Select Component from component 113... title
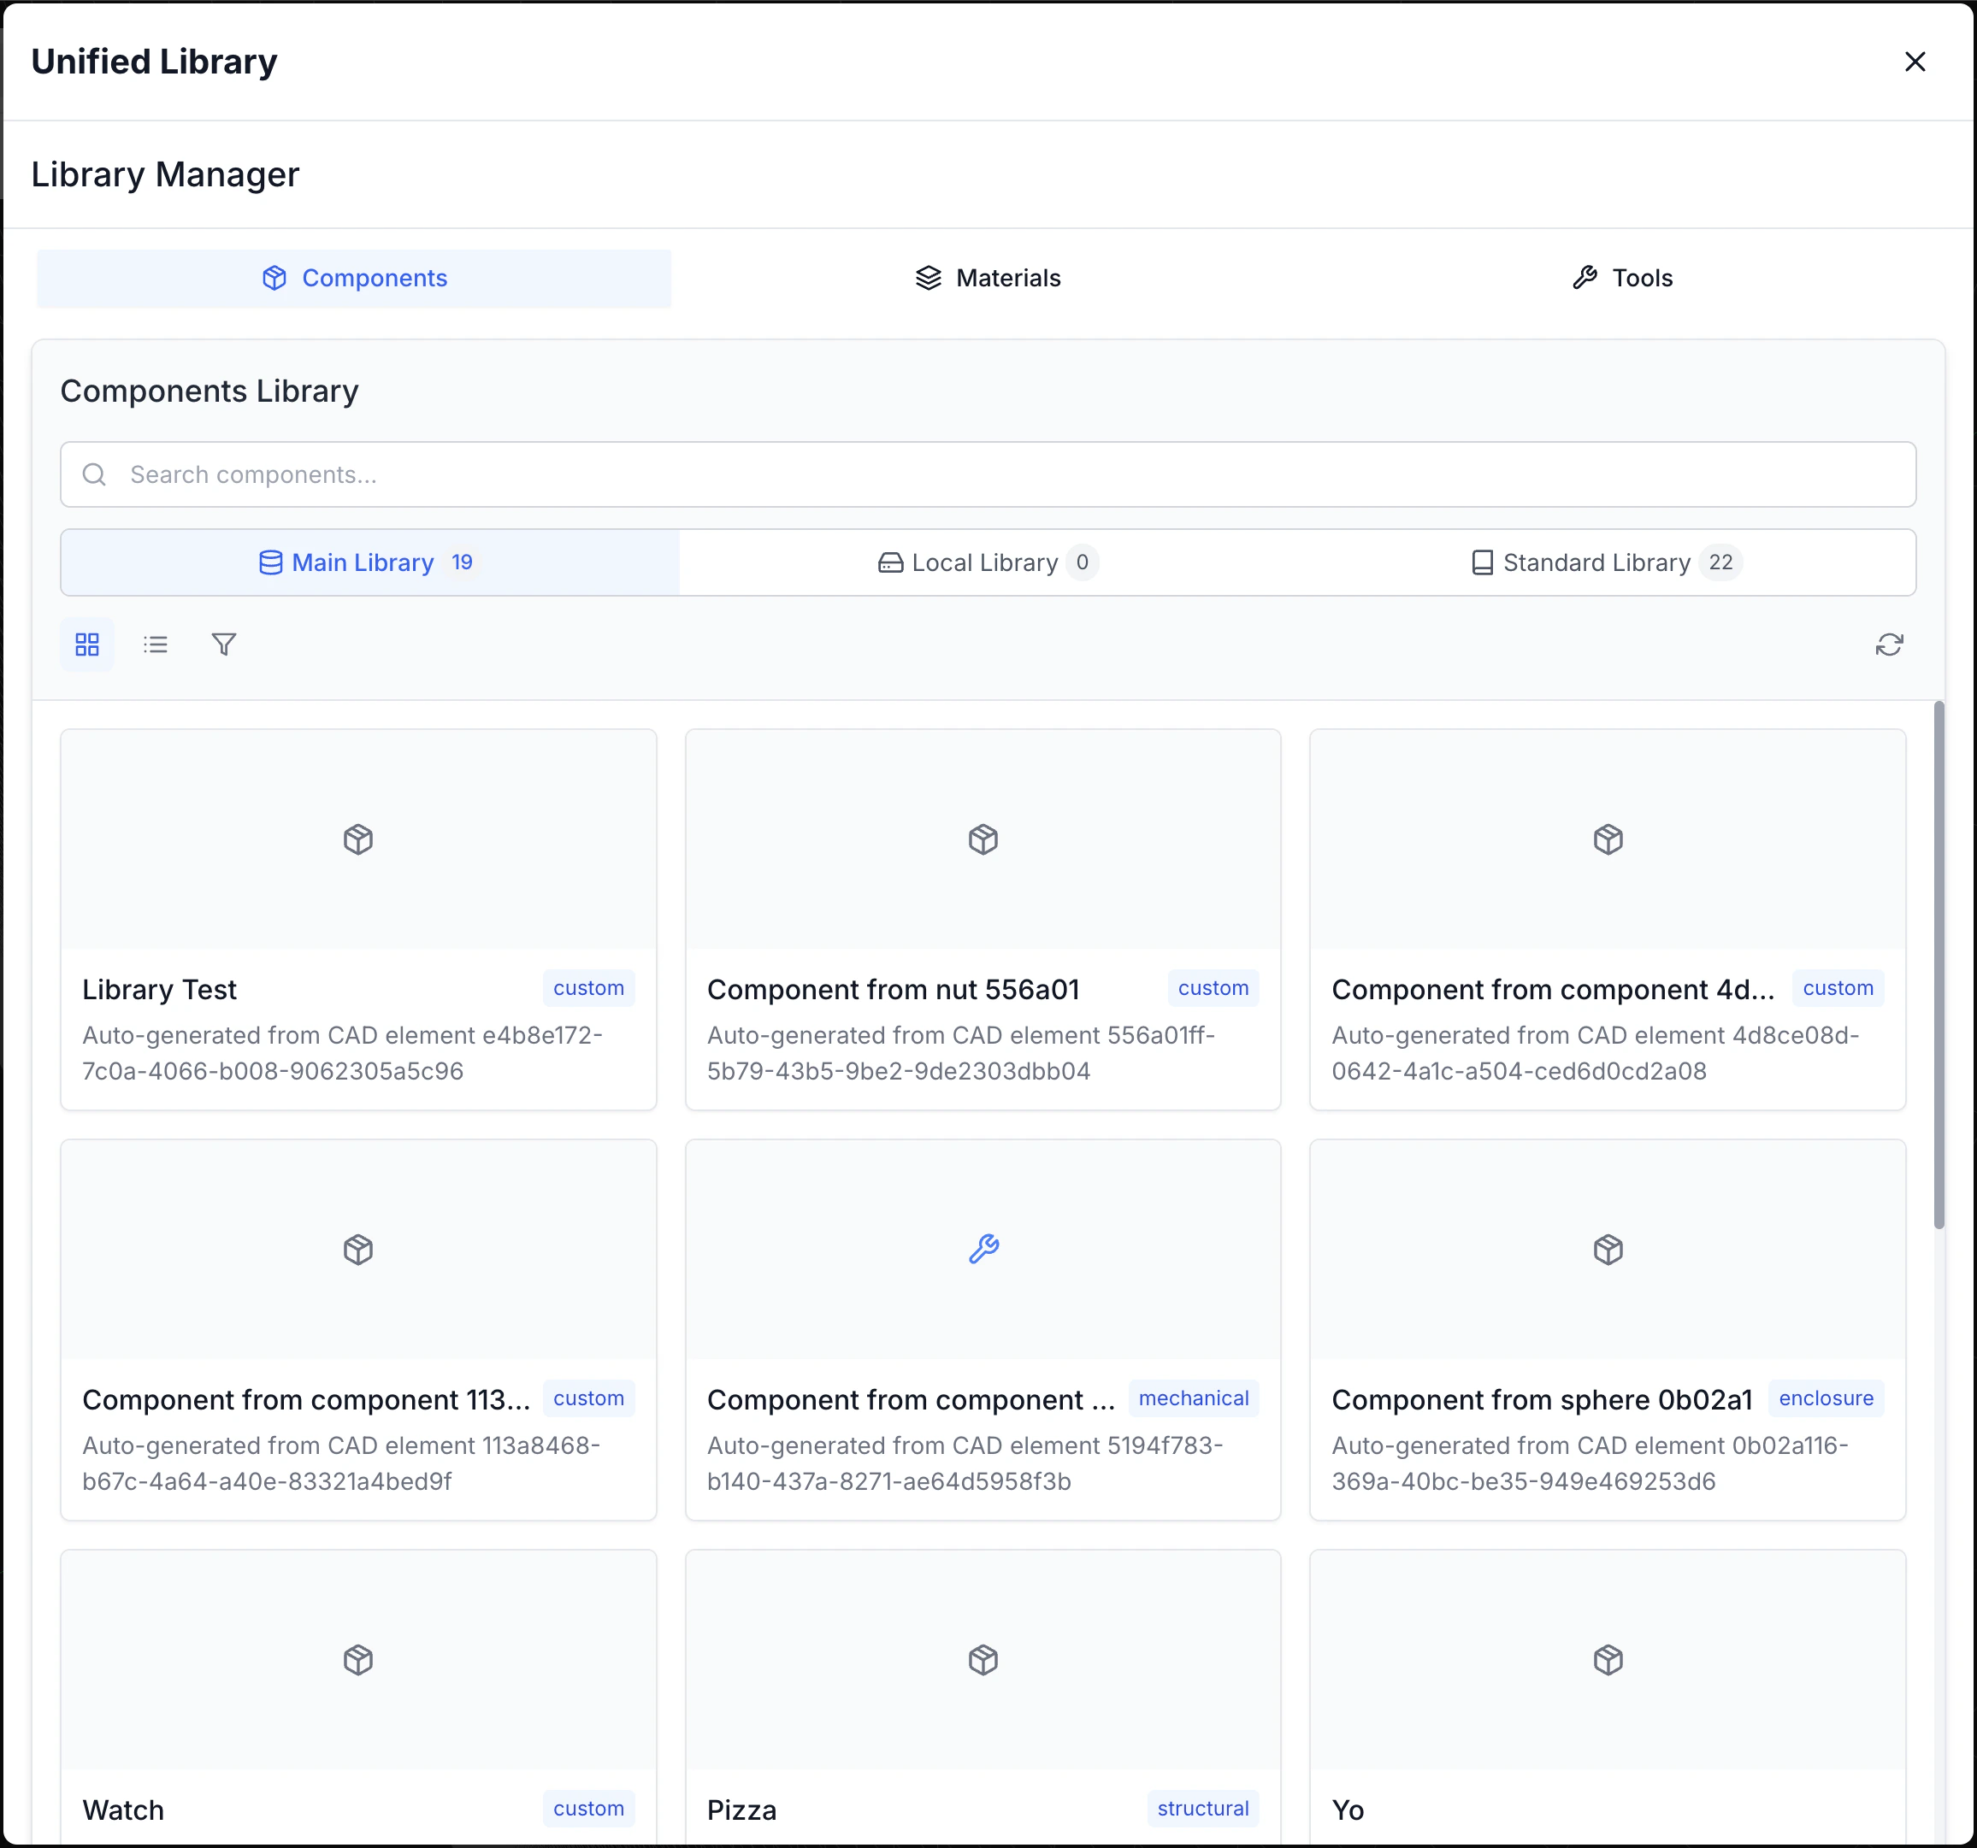1977x1848 pixels. (306, 1401)
